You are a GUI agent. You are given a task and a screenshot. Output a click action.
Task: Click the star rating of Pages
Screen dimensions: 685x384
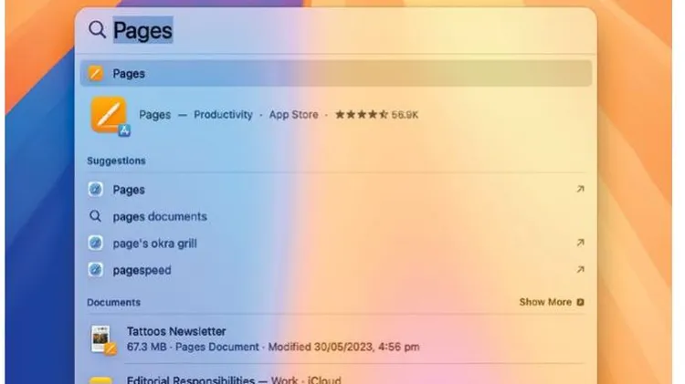[x=362, y=115]
